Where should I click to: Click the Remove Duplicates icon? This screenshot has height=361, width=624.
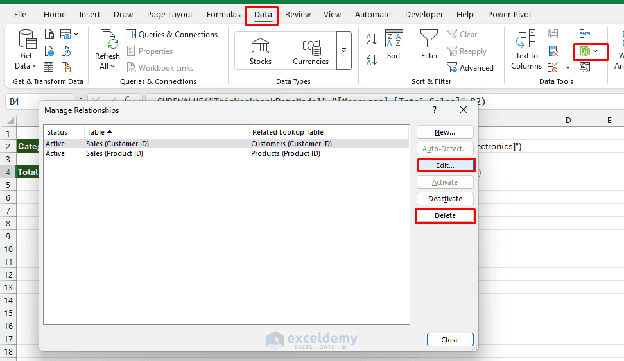(553, 51)
